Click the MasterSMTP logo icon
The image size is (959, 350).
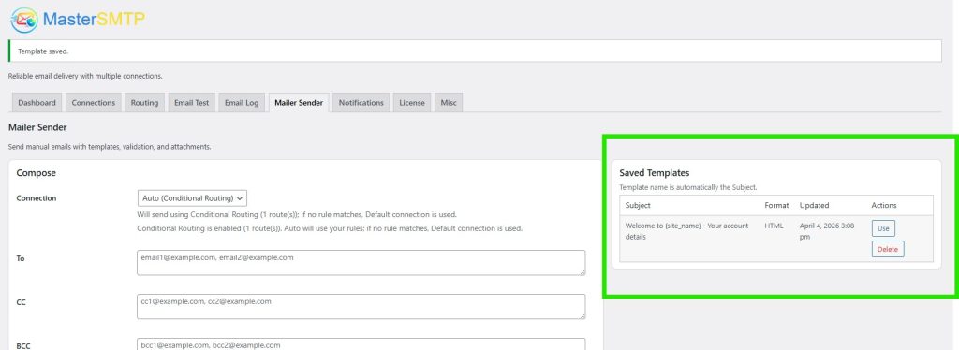point(24,21)
